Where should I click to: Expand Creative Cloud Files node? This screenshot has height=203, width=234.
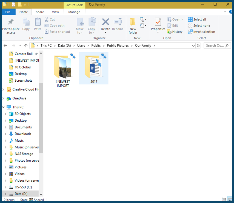3,90
